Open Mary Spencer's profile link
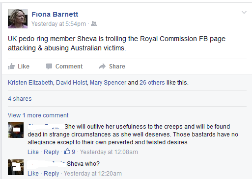The height and width of the screenshot is (179, 252). pyautogui.click(x=108, y=83)
